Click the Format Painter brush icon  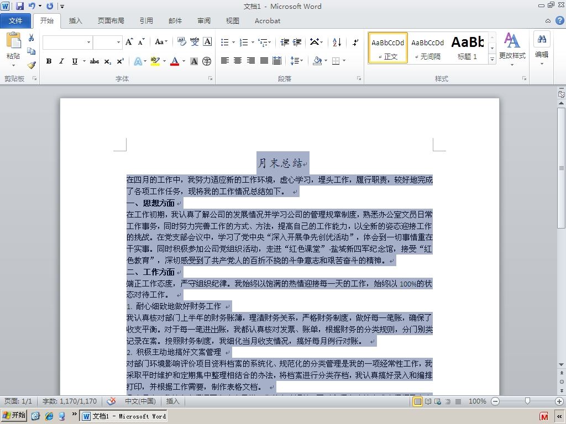pyautogui.click(x=32, y=65)
